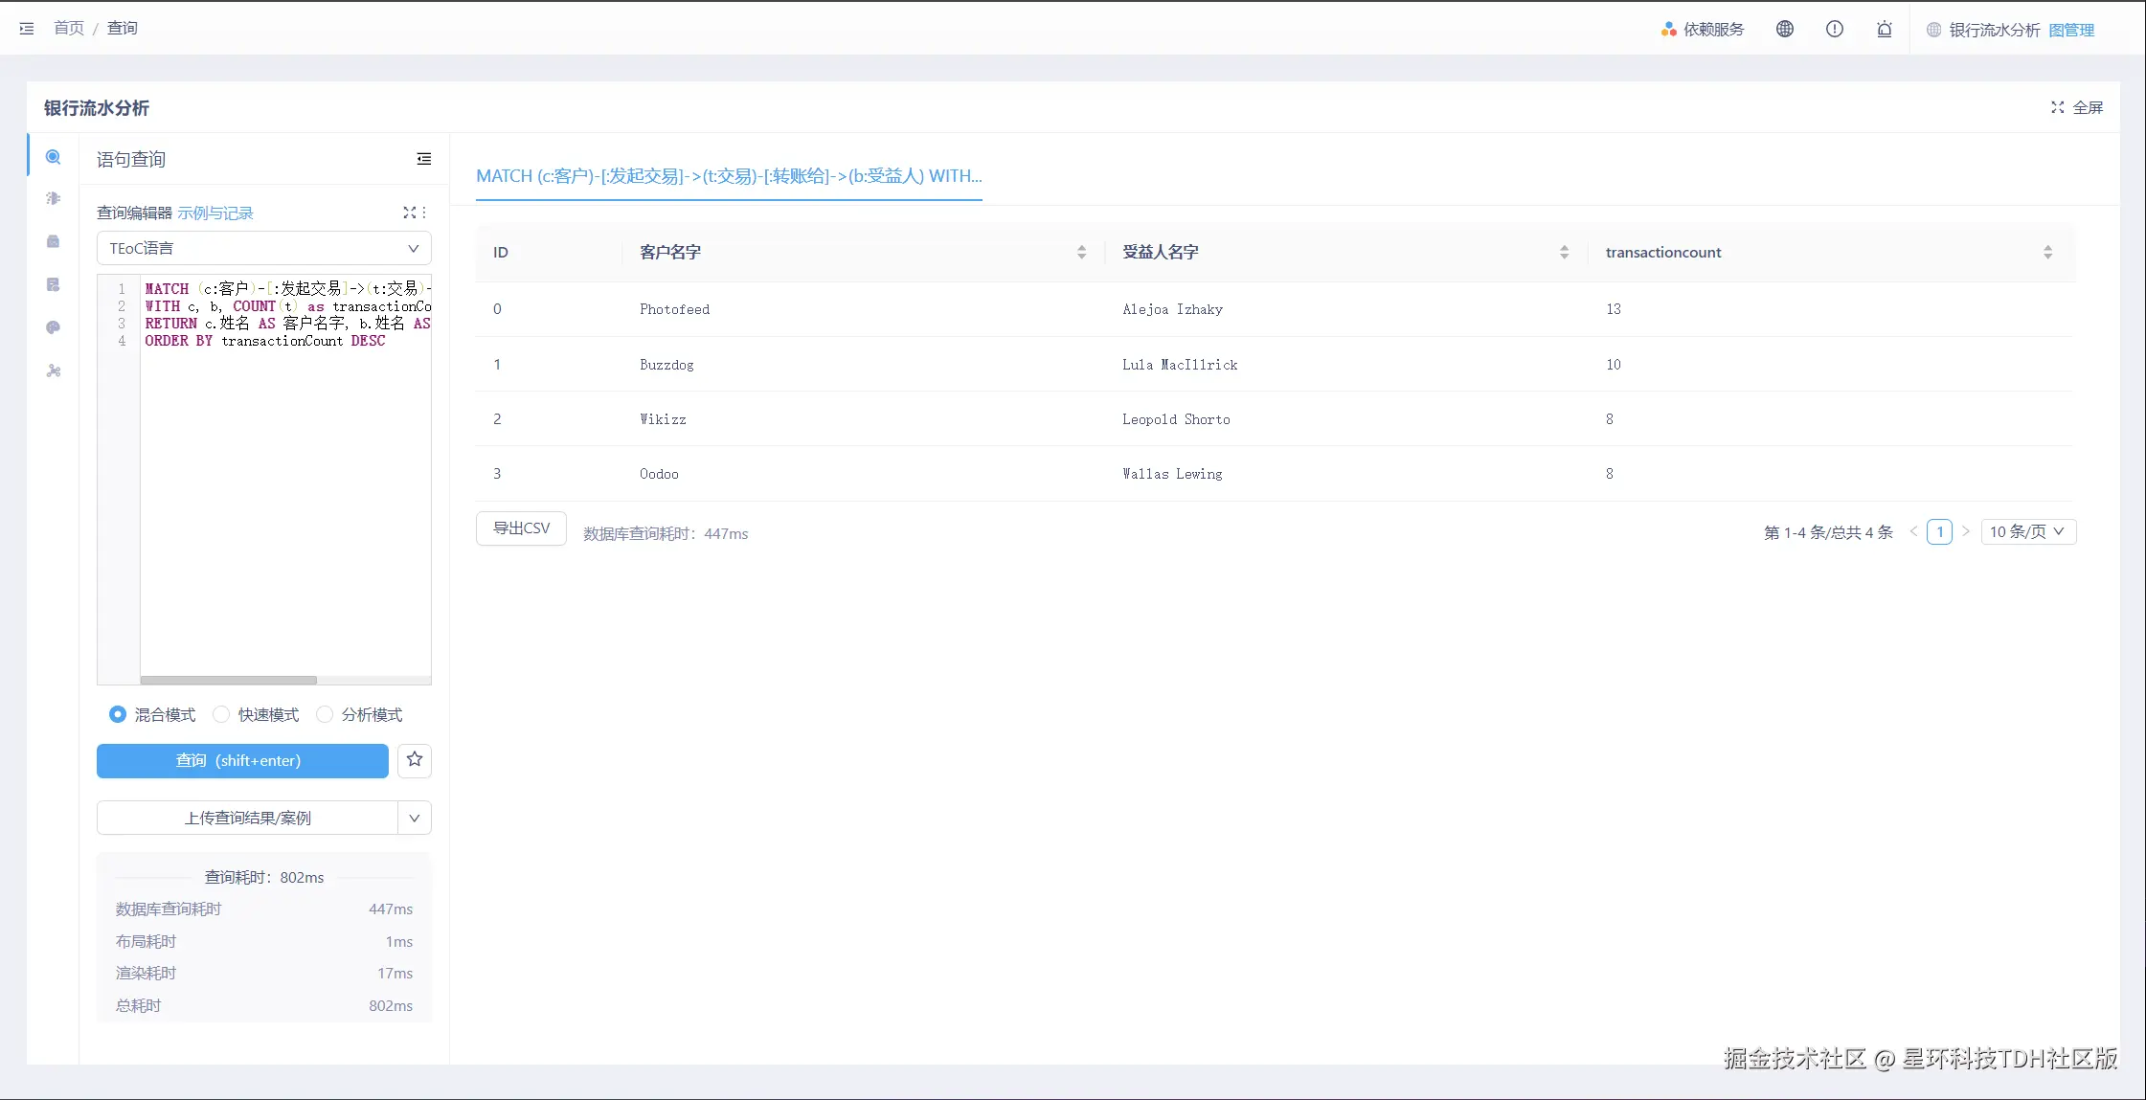Click the notification bell icon
Viewport: 2146px width, 1100px height.
(x=1884, y=29)
